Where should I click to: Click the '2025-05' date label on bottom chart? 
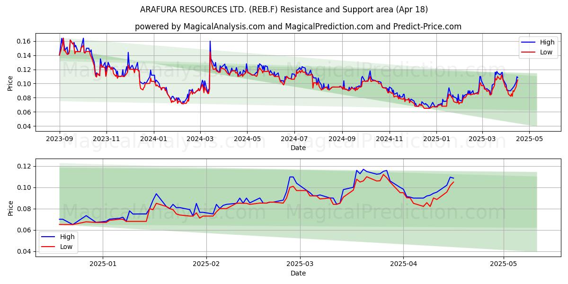pyautogui.click(x=504, y=265)
